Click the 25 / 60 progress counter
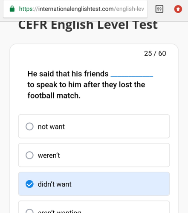188x213 pixels. pyautogui.click(x=155, y=54)
